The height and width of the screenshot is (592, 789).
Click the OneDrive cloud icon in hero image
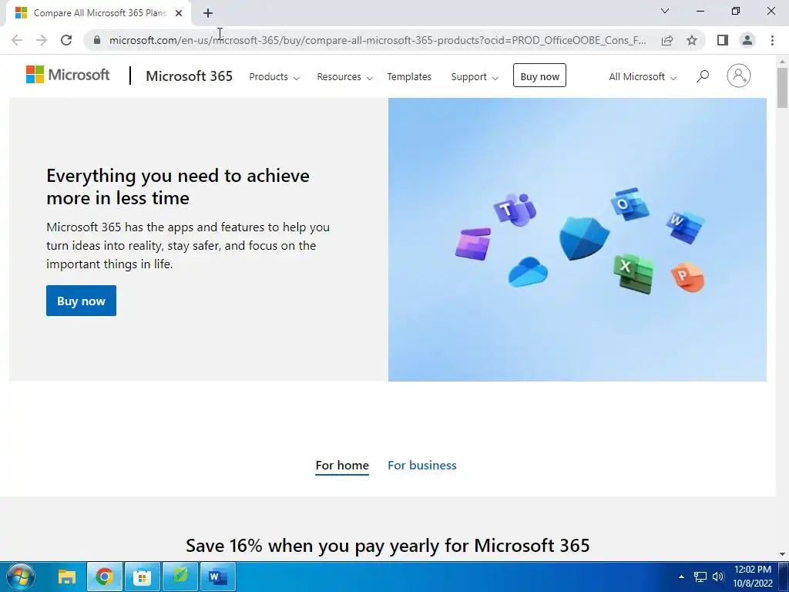click(x=528, y=272)
